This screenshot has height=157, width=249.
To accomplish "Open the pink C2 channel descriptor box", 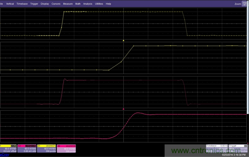I will click(x=27, y=149).
